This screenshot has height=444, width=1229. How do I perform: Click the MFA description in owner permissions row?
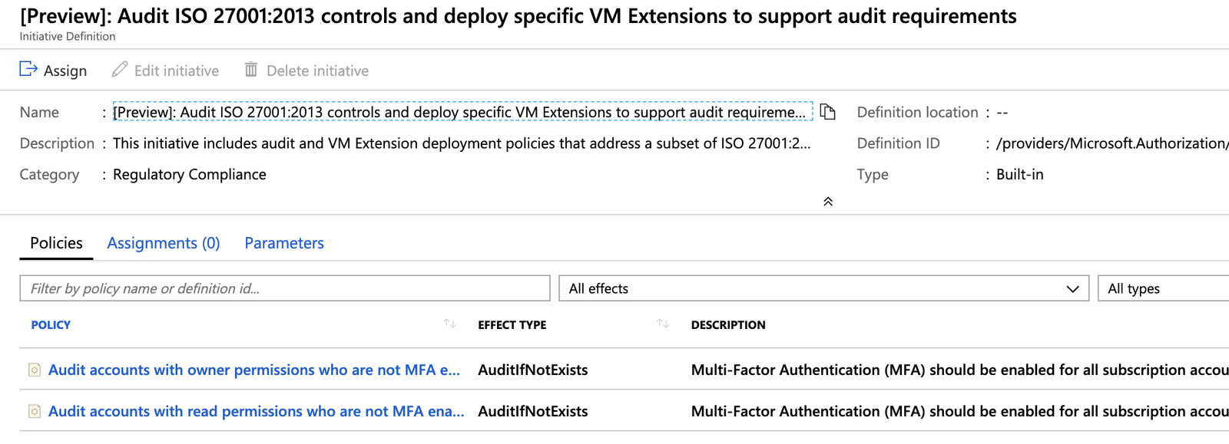click(960, 370)
